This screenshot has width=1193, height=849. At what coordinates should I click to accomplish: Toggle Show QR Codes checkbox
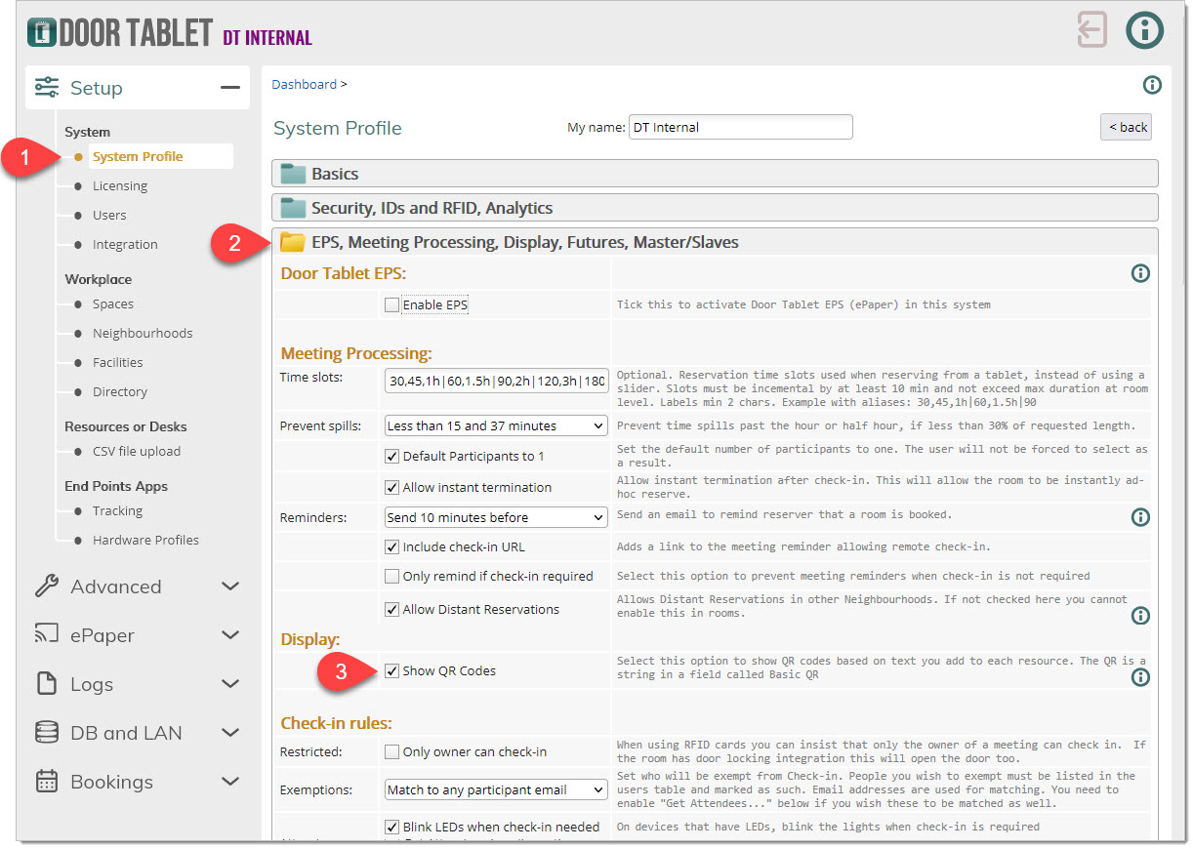tap(392, 671)
